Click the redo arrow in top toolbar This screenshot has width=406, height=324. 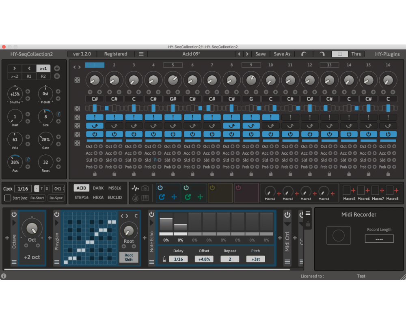pyautogui.click(x=322, y=54)
